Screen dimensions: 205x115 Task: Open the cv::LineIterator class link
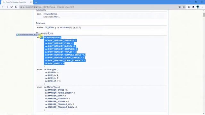point(50,14)
